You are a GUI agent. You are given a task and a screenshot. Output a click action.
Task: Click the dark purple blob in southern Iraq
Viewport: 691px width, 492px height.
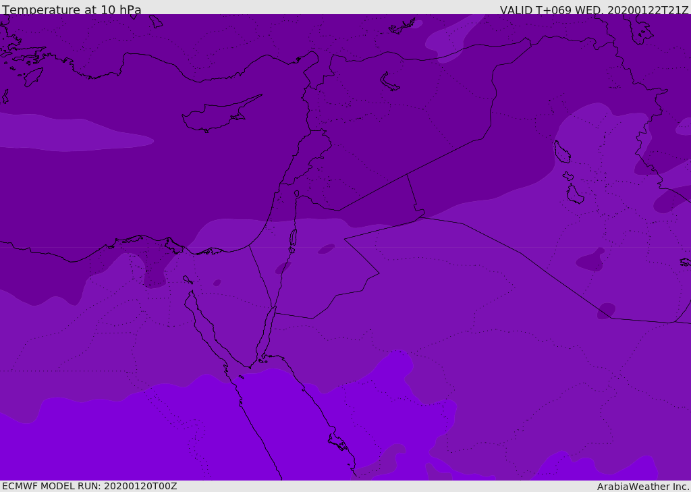pos(590,260)
